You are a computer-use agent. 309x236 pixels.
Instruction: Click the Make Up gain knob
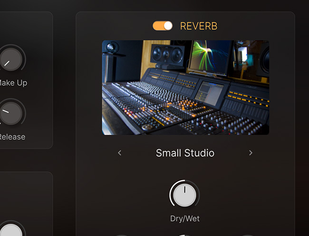[11, 59]
